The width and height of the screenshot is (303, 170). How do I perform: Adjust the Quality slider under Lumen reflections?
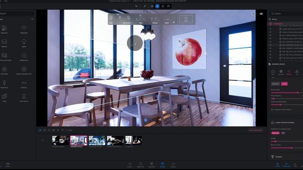click(287, 142)
